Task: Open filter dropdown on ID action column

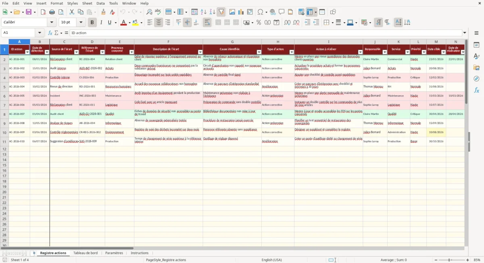Action: [x=27, y=52]
